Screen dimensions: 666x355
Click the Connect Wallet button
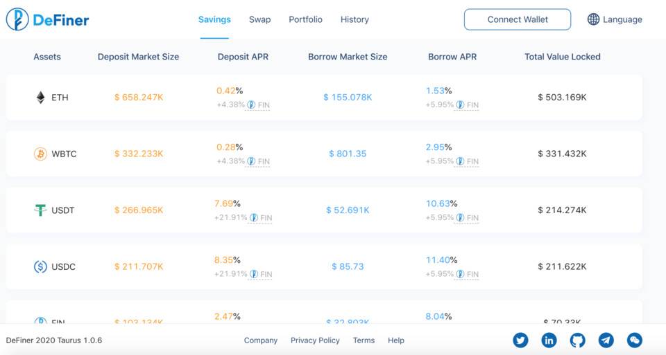(518, 19)
